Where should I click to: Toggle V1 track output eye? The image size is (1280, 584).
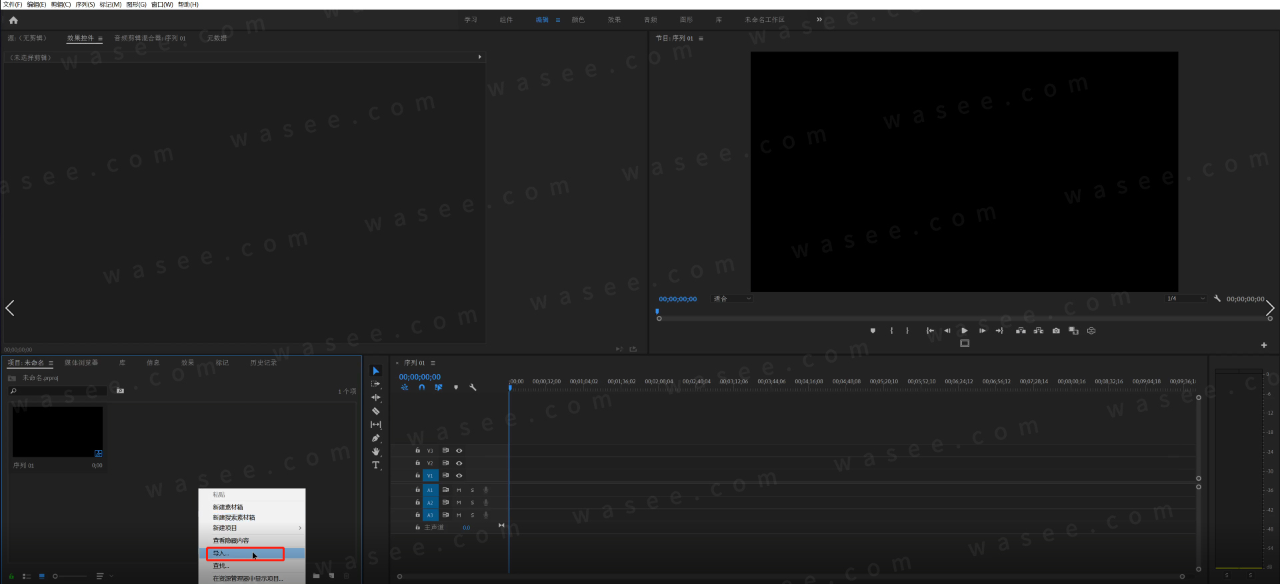(459, 476)
